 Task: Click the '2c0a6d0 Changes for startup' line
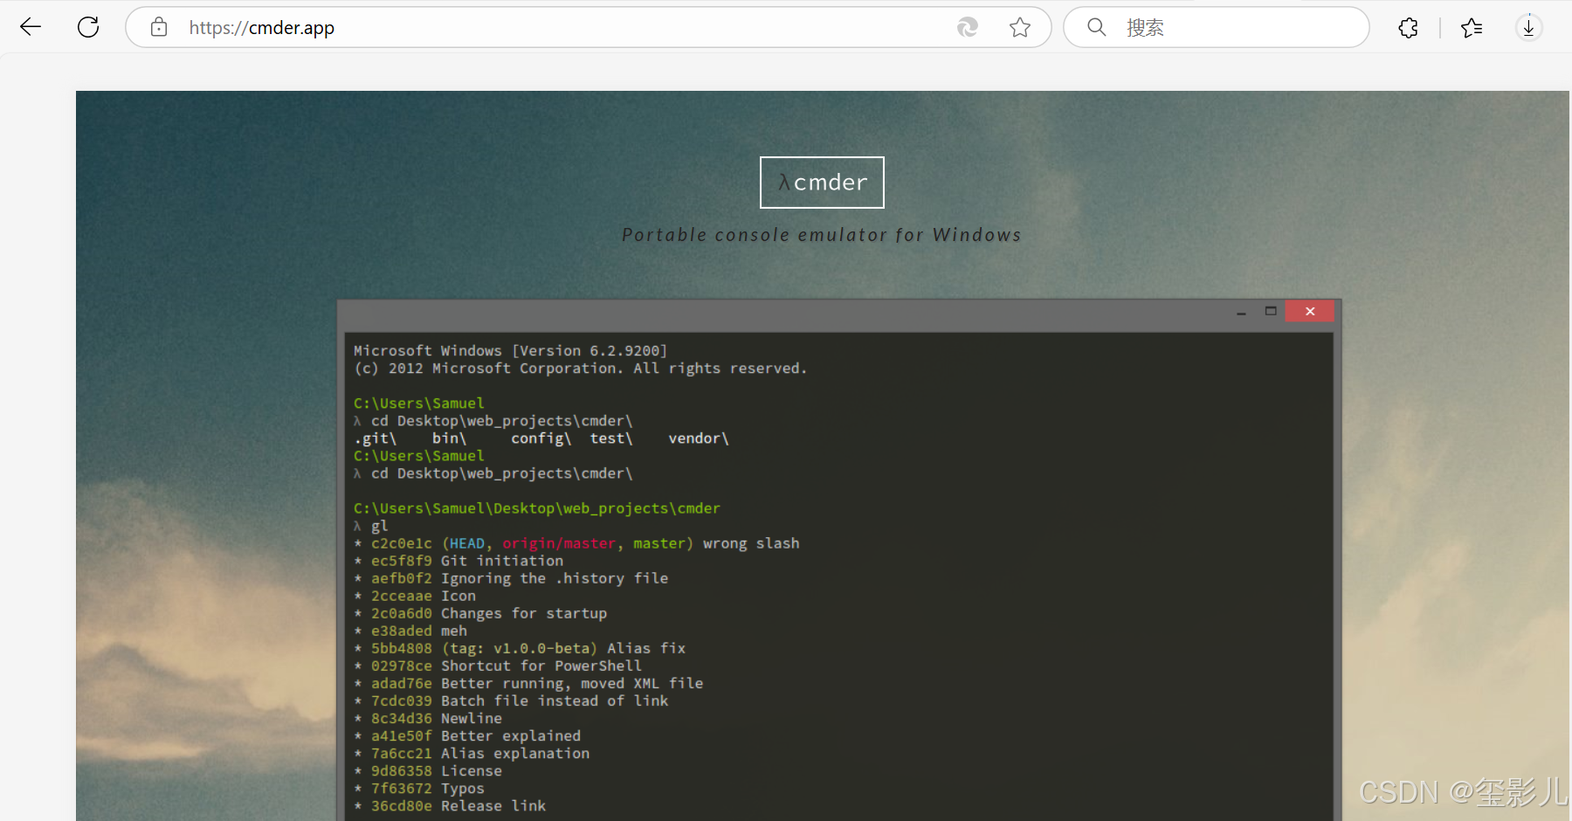(x=480, y=613)
